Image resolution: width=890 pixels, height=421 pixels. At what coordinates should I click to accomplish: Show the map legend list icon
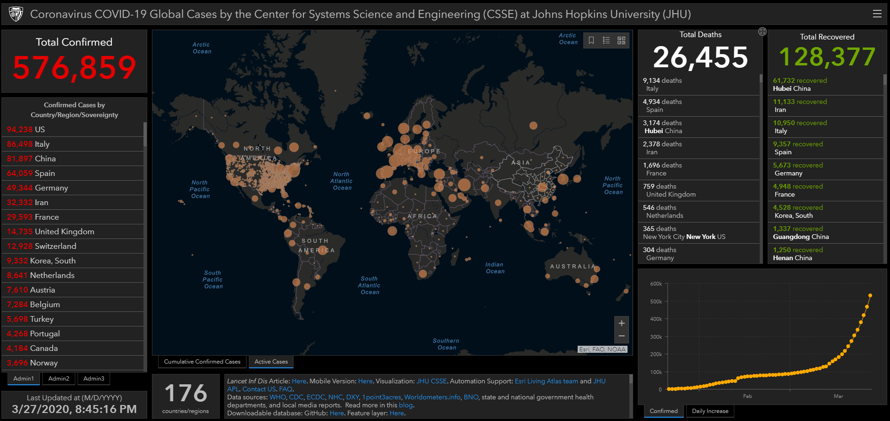(x=606, y=40)
